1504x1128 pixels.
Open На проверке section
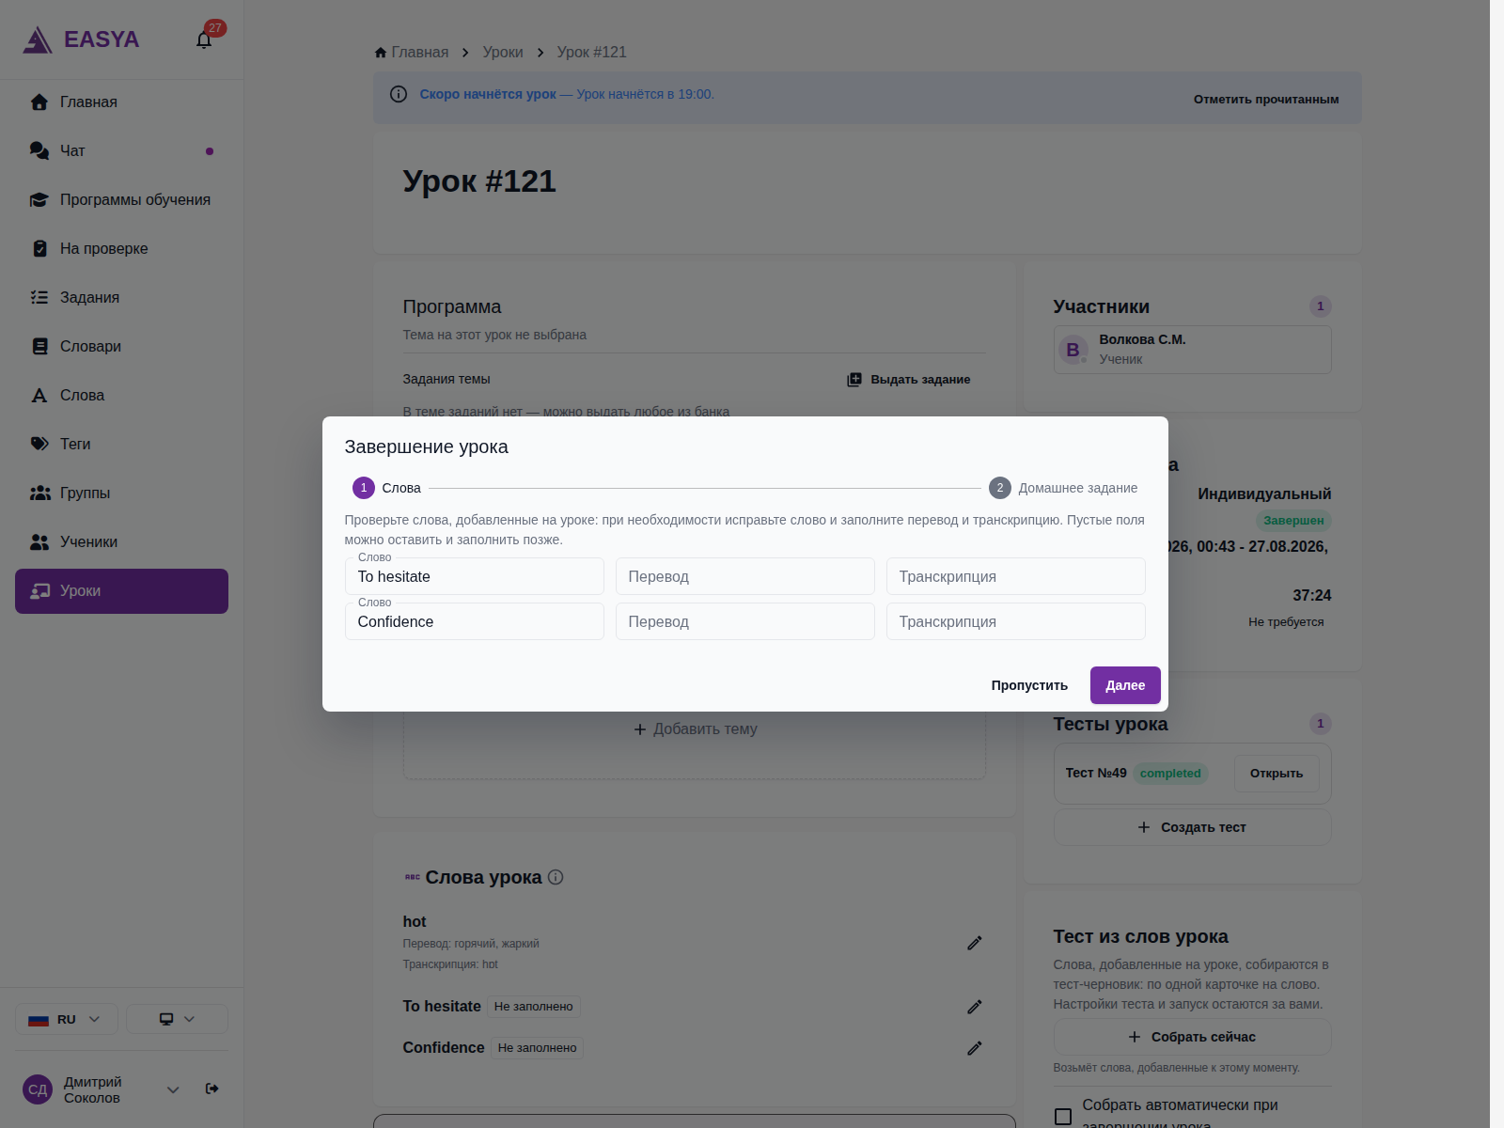[x=121, y=249]
